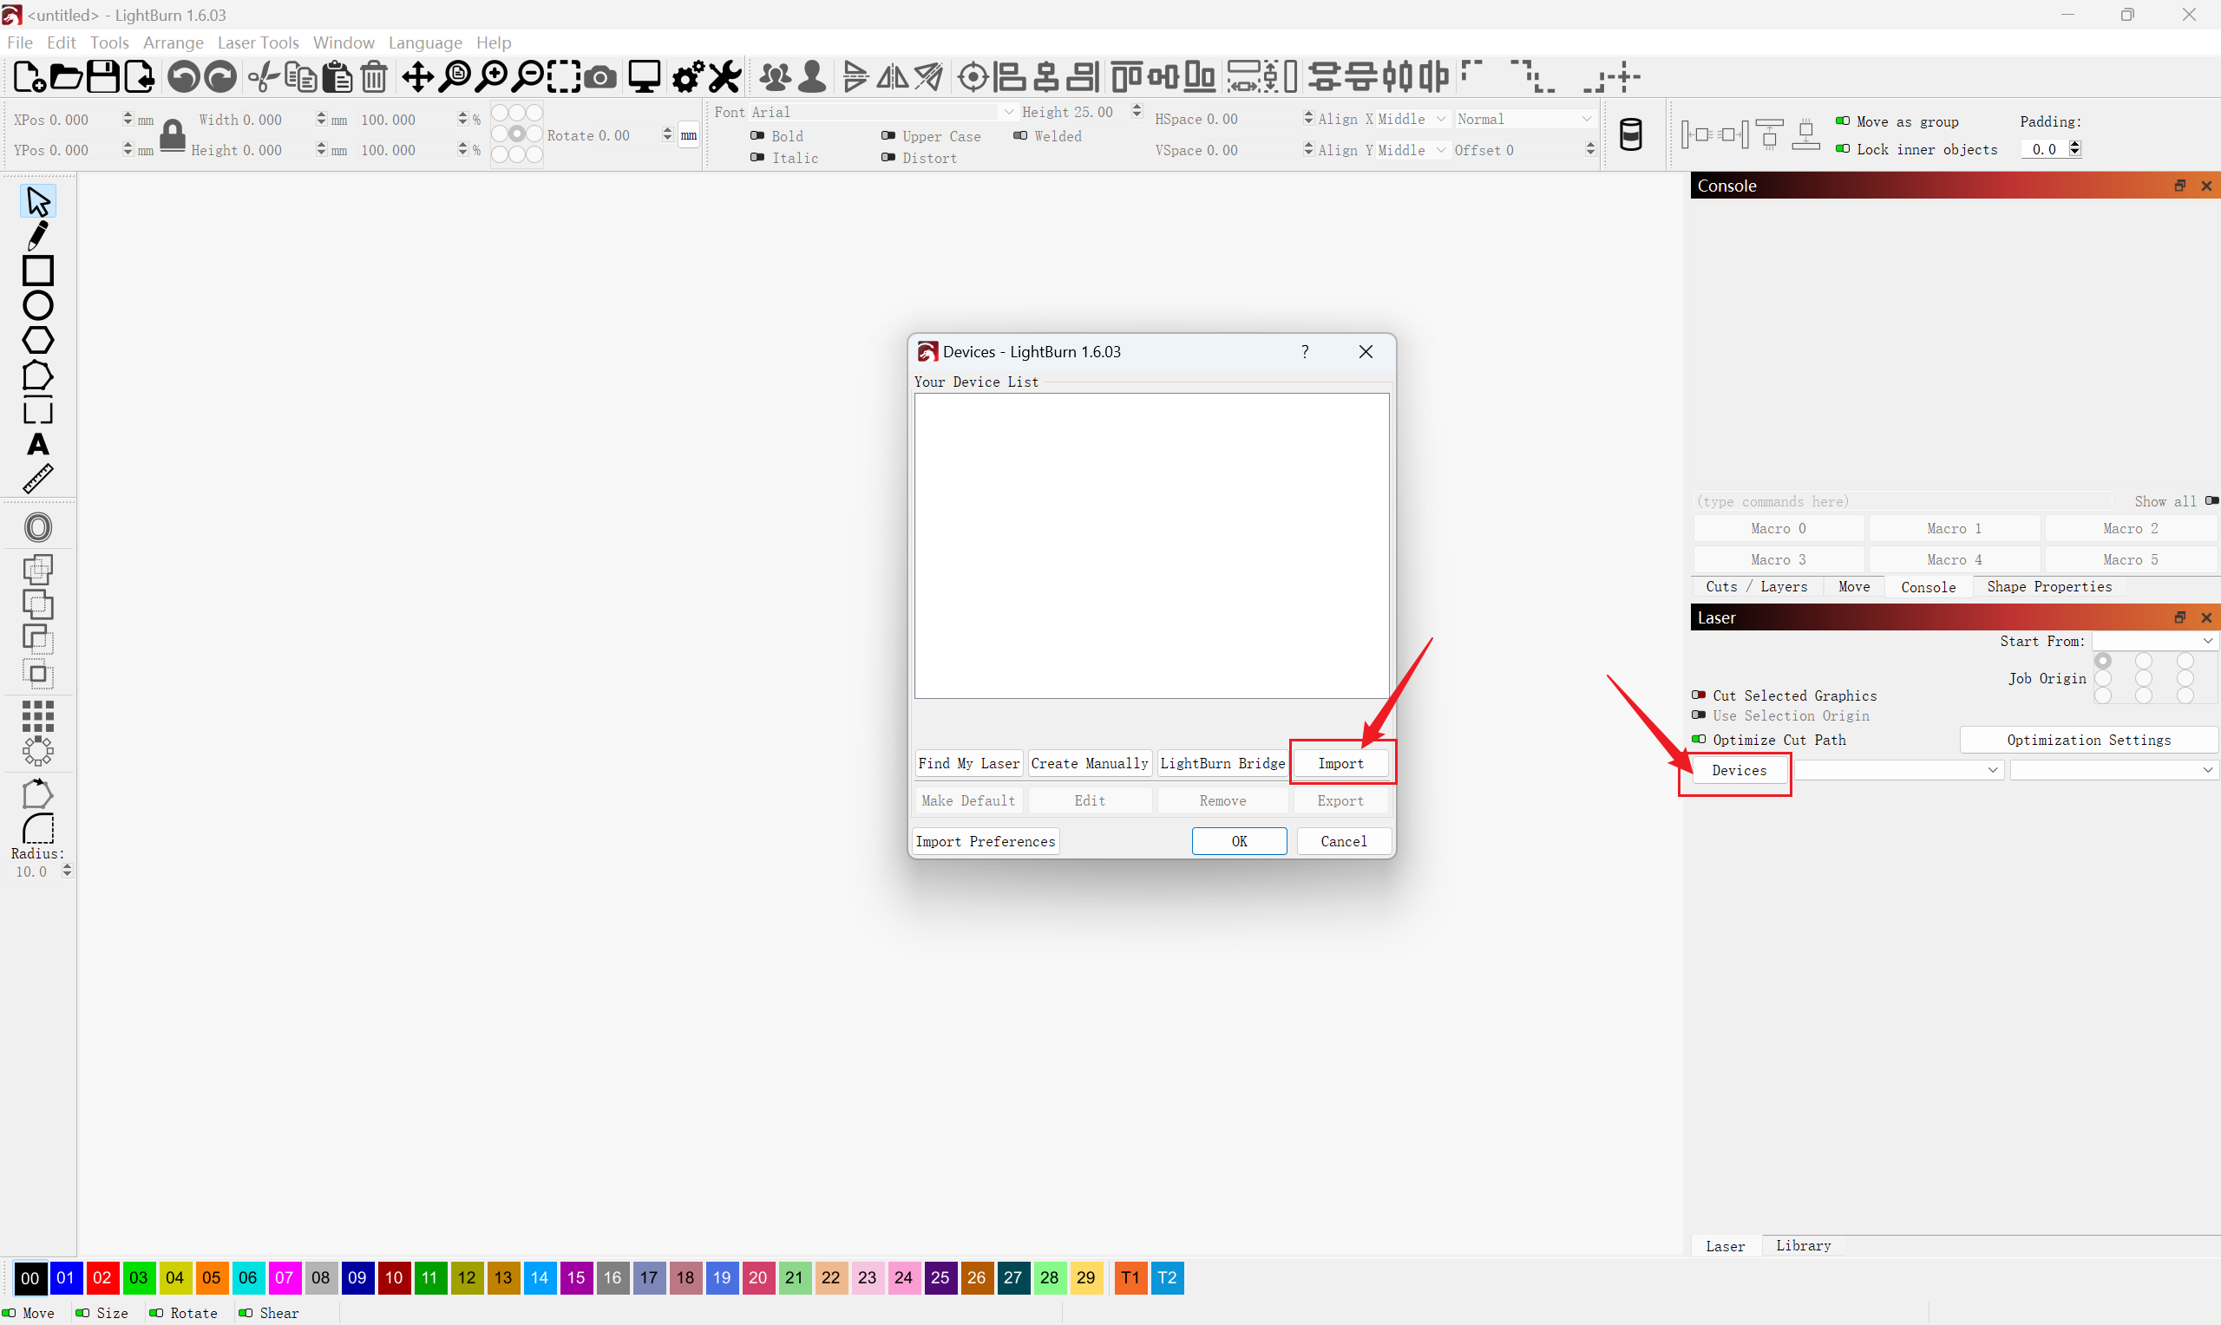Increase the Padding spinner value
Image resolution: width=2221 pixels, height=1325 pixels.
click(x=2074, y=145)
